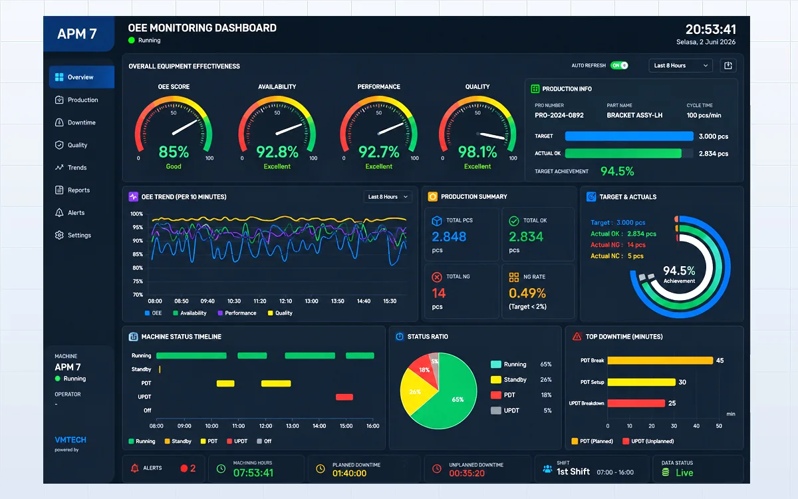Click the BRACKET ASSY-LH part name

pyautogui.click(x=634, y=115)
